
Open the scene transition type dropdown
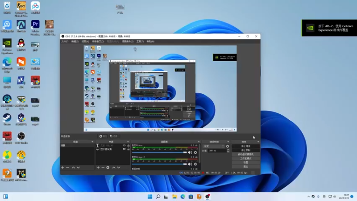tap(214, 147)
